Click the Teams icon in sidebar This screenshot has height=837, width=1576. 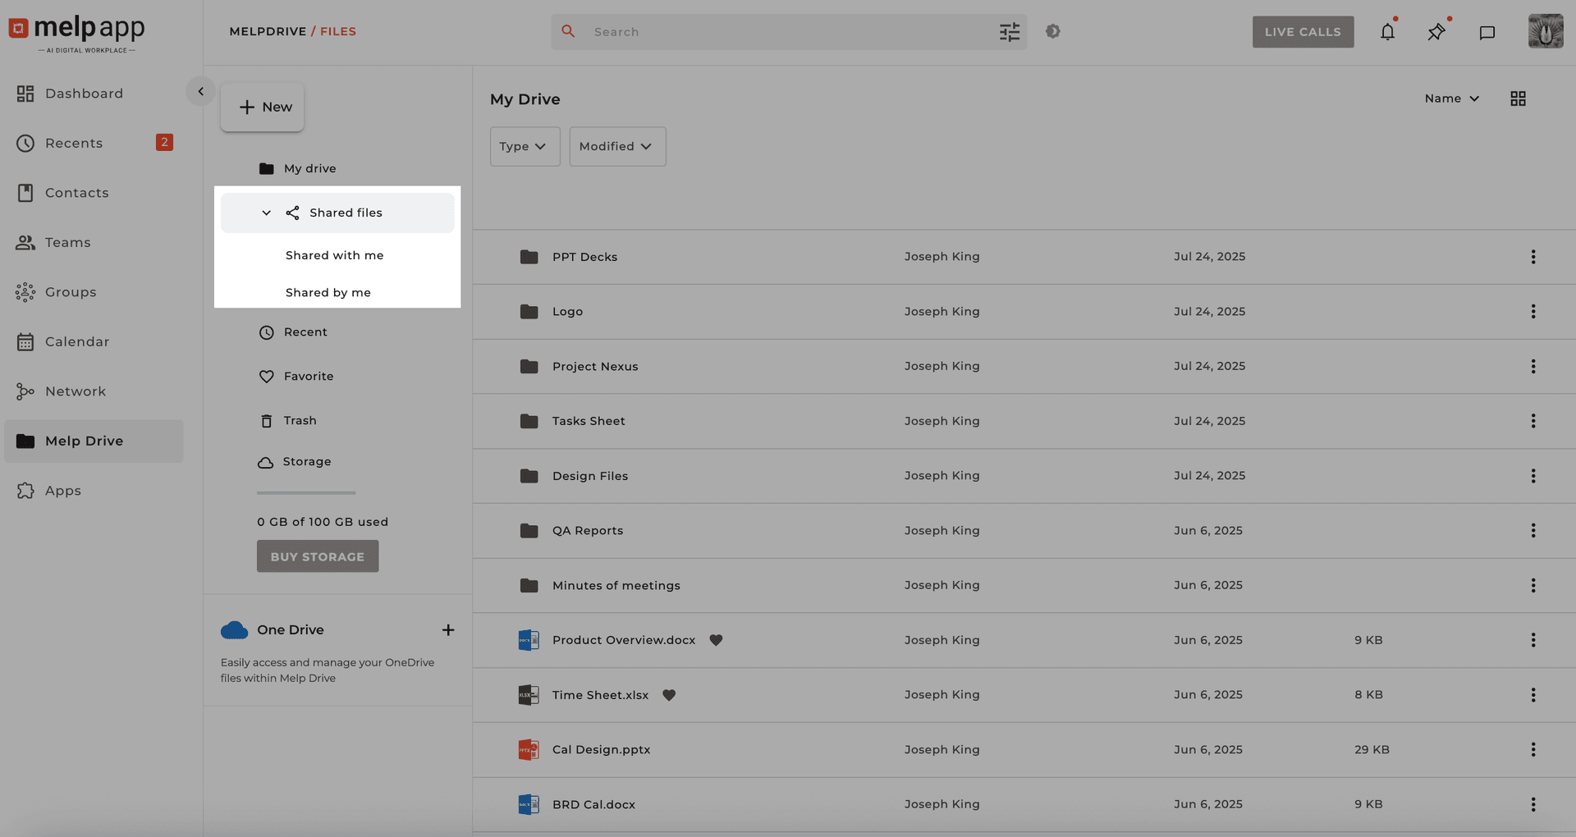click(x=25, y=242)
